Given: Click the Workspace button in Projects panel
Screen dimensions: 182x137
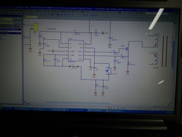Looking at the screenshot, I should pos(18,19).
